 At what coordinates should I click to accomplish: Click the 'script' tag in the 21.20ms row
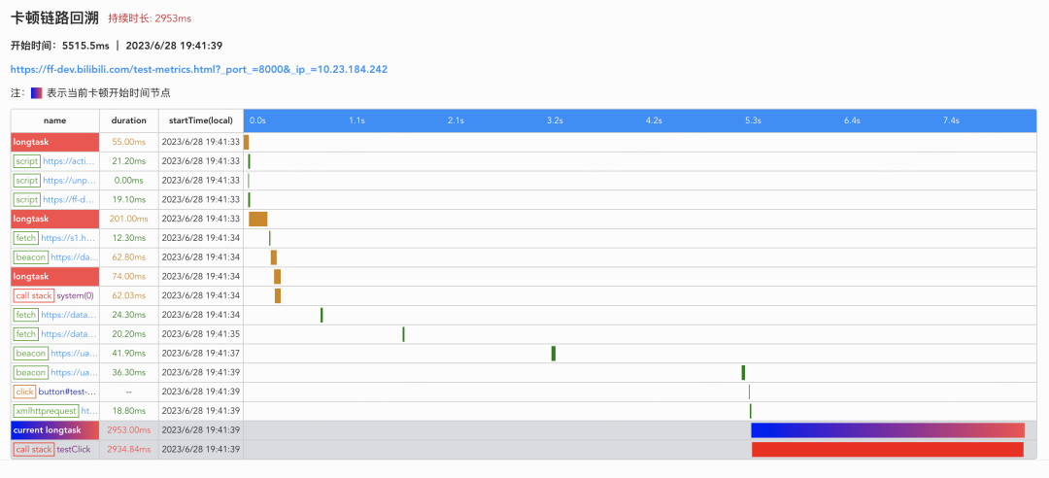(27, 161)
